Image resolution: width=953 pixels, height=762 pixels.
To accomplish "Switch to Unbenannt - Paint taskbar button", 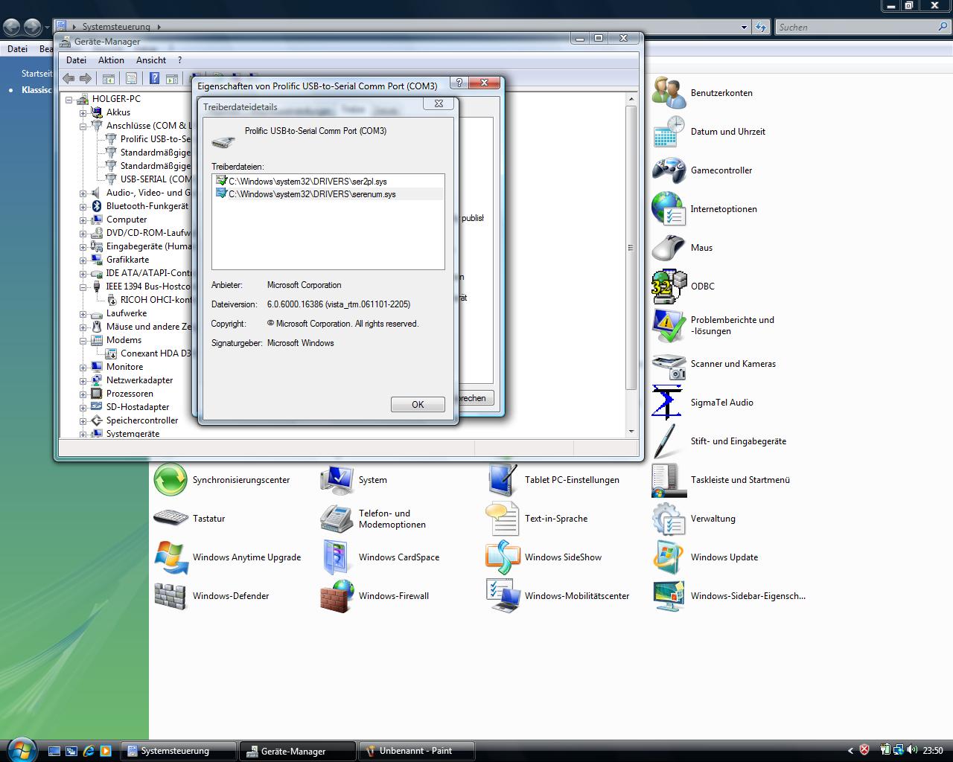I will click(417, 751).
